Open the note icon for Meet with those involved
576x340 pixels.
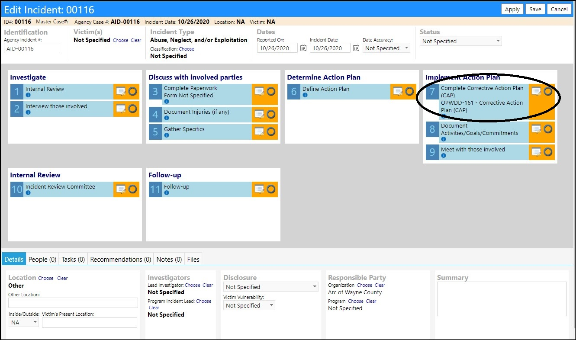(536, 152)
